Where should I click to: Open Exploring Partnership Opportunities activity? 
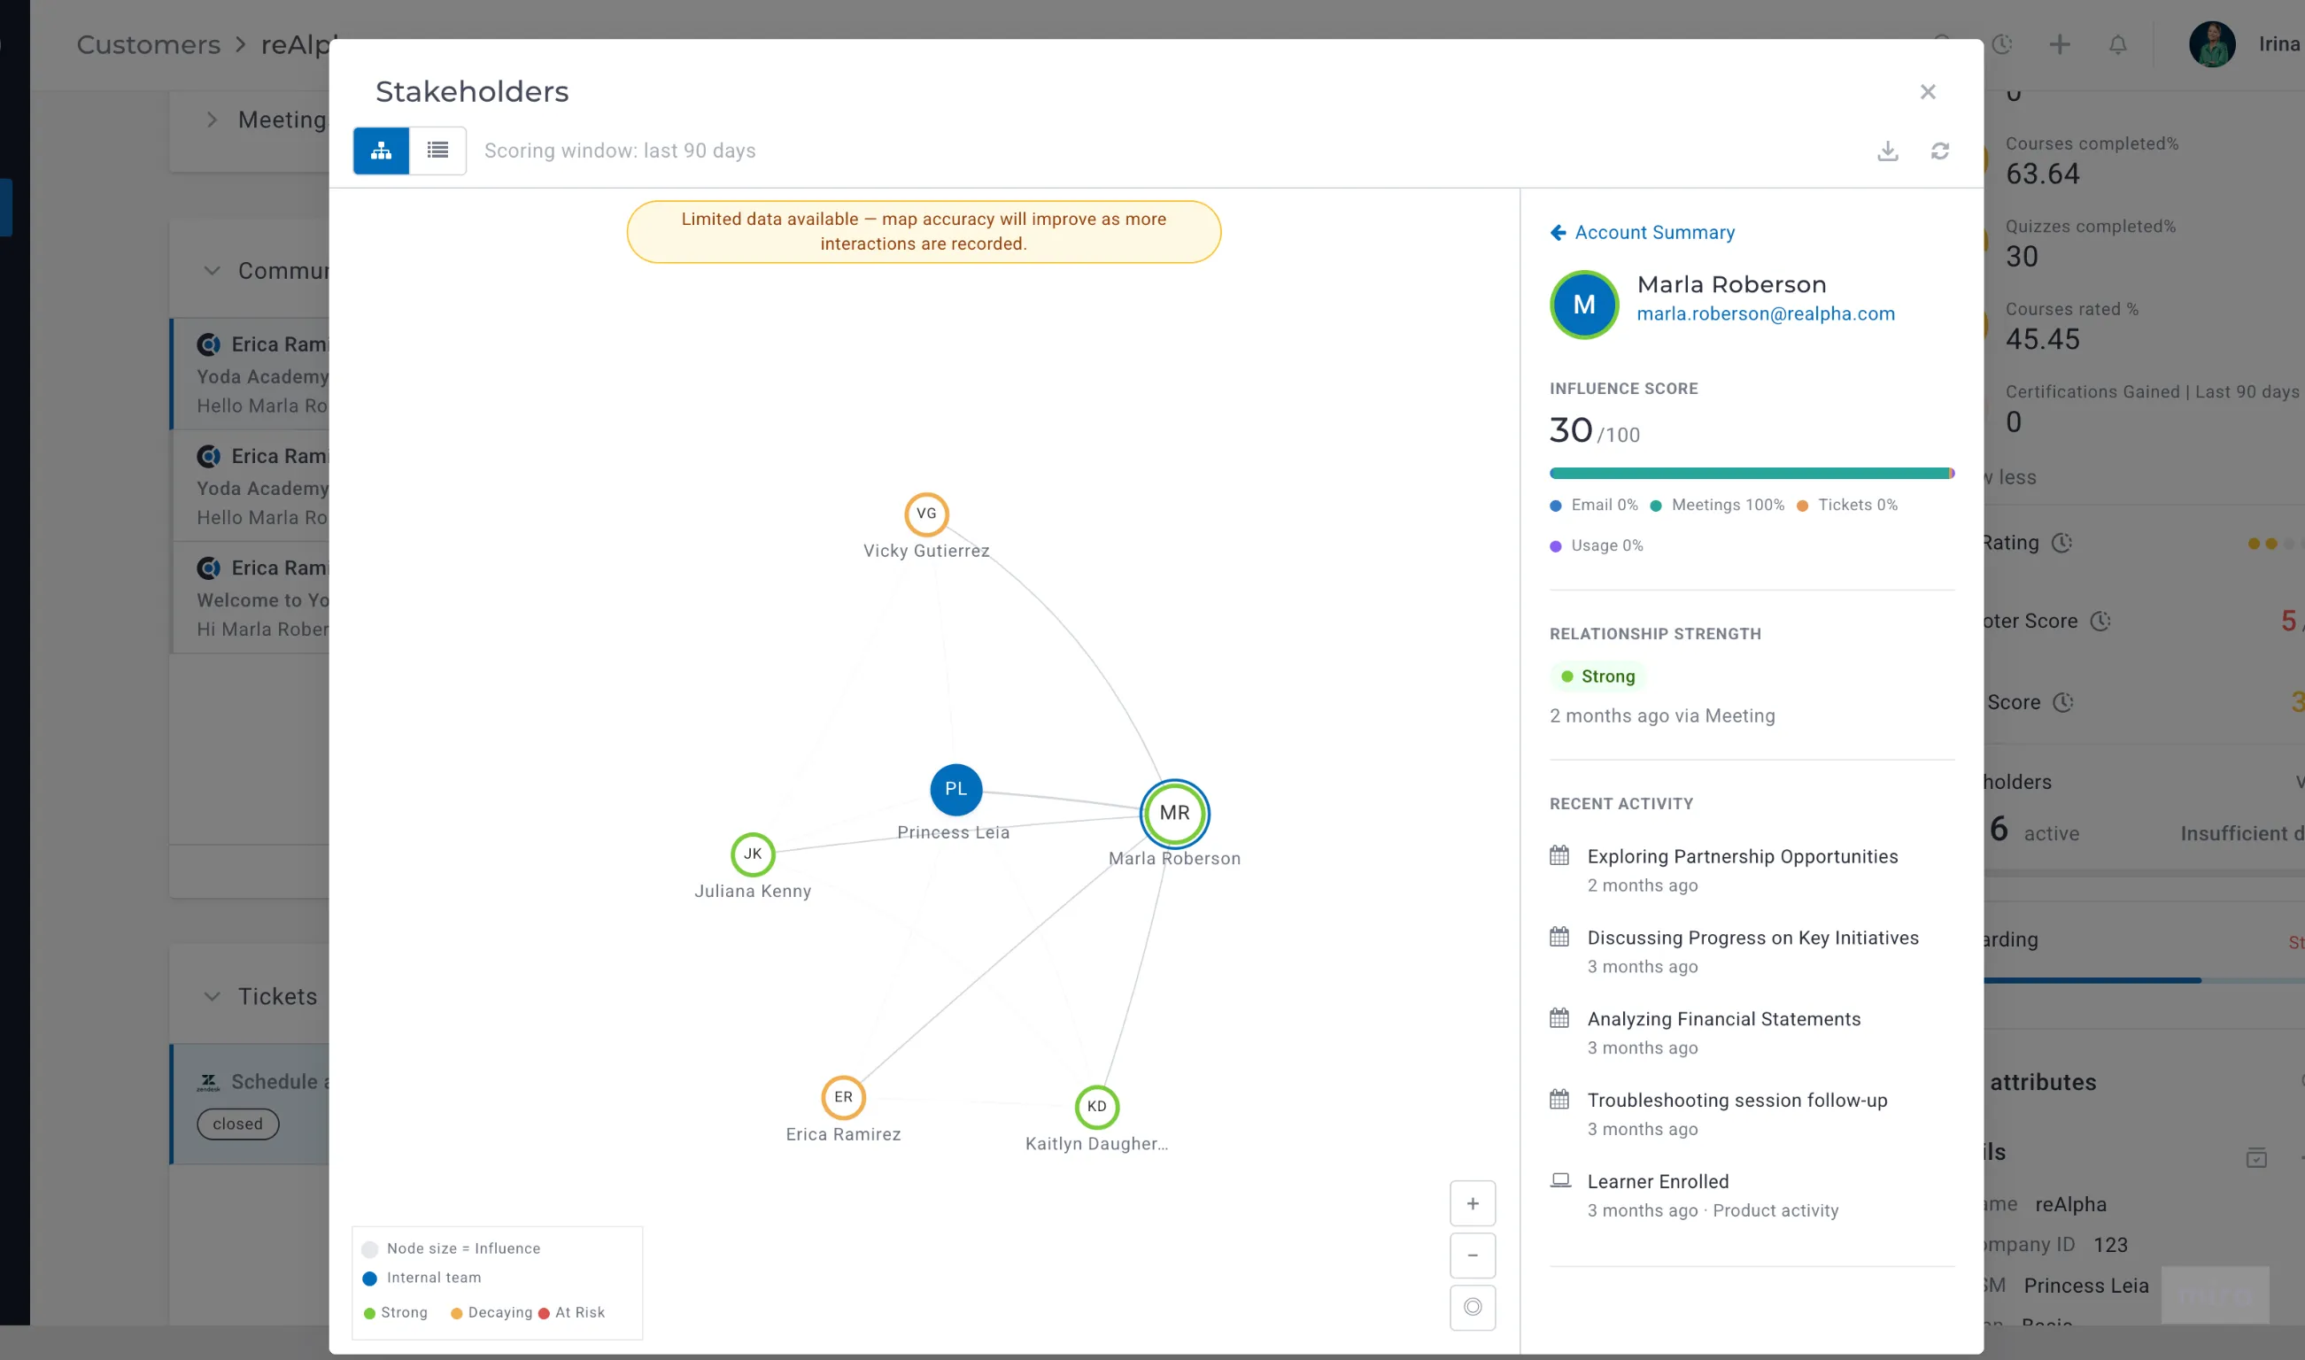point(1743,856)
